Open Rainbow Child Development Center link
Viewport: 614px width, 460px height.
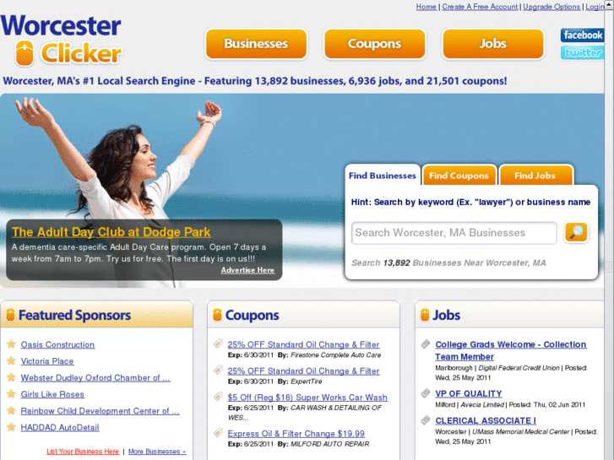pyautogui.click(x=100, y=411)
